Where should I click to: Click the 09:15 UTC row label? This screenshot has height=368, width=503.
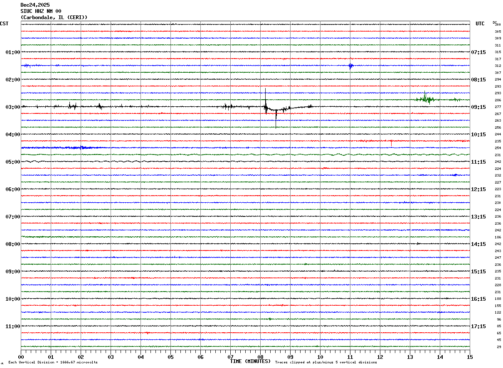click(478, 107)
